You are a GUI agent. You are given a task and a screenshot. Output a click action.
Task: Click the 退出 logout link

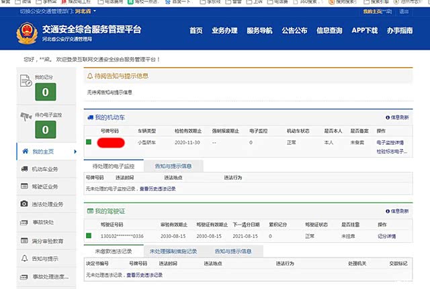(403, 11)
